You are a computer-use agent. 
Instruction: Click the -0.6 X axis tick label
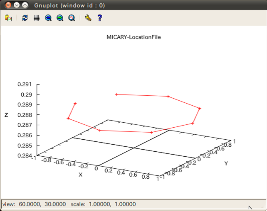pos(59,162)
